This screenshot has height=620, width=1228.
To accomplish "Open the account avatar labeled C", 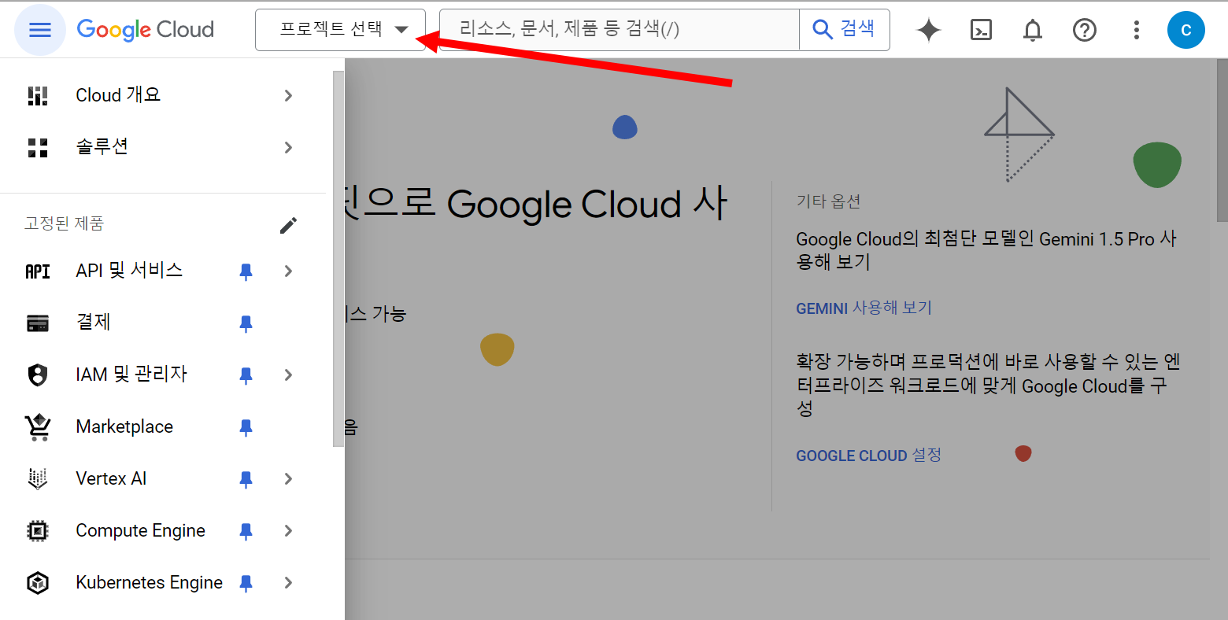I will [x=1186, y=30].
